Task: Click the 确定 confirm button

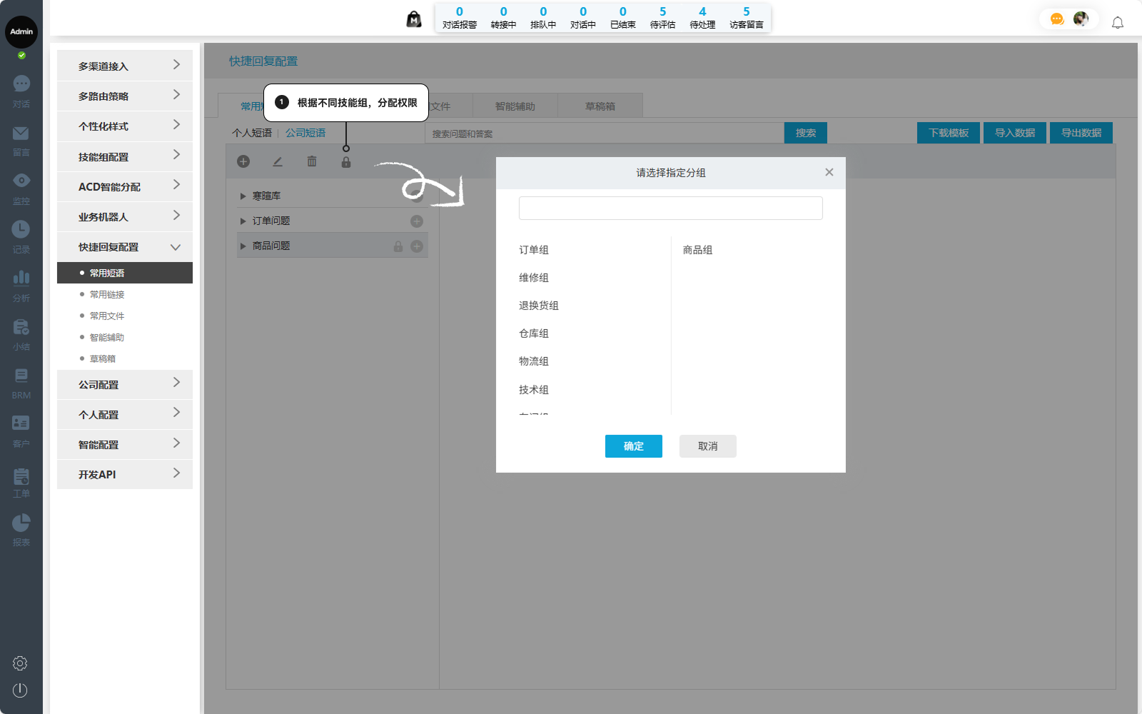Action: [x=633, y=446]
